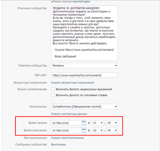
Task: Click the Выключены community messages link
Action: 59,144
